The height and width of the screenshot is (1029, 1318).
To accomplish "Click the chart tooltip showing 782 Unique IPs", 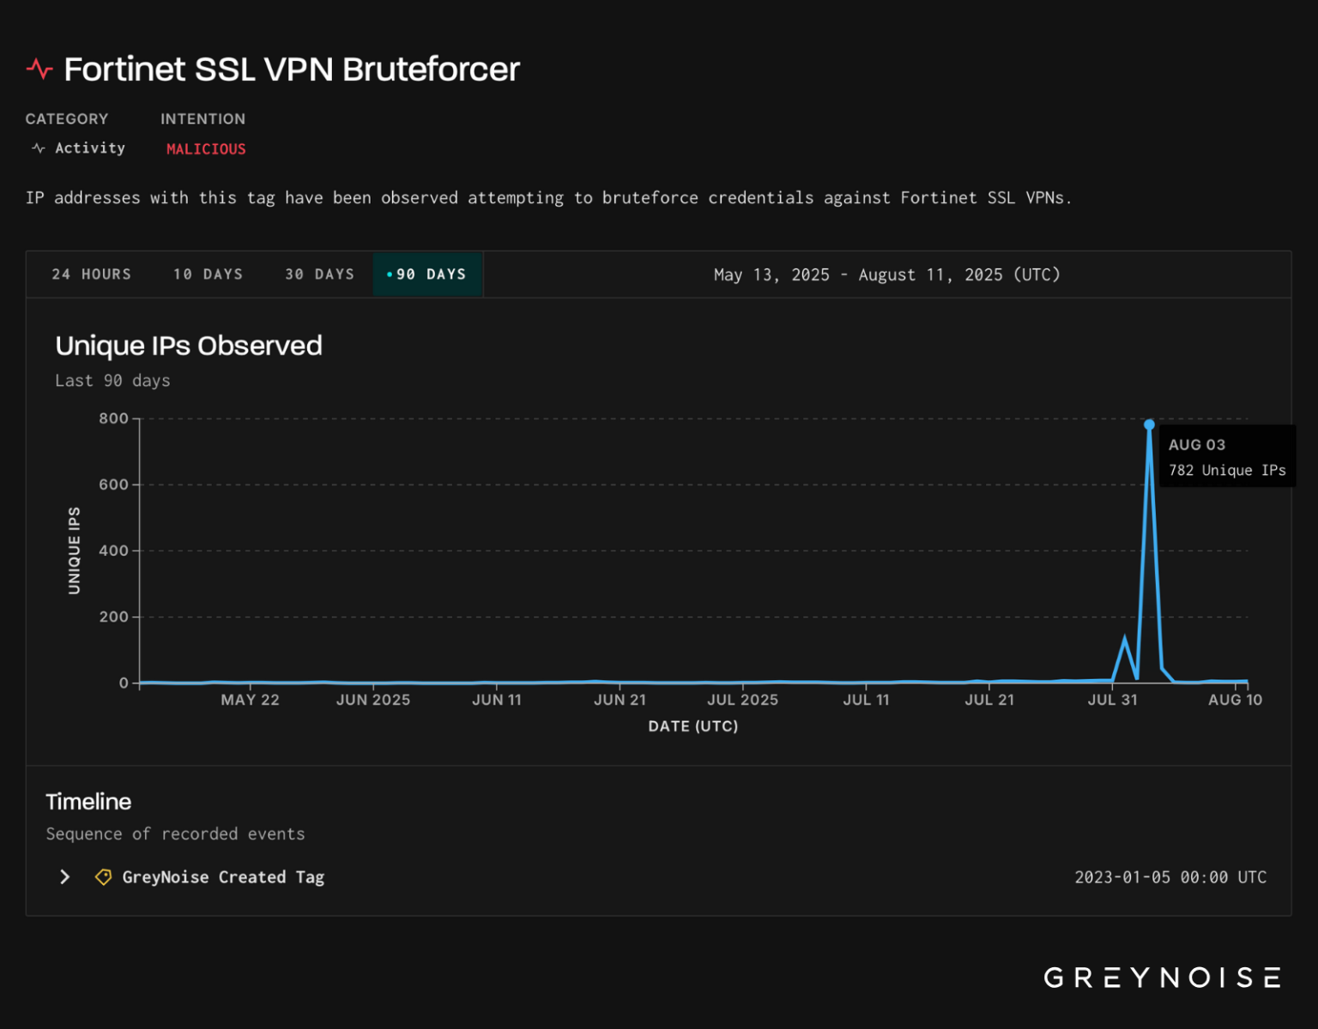I will [1227, 457].
